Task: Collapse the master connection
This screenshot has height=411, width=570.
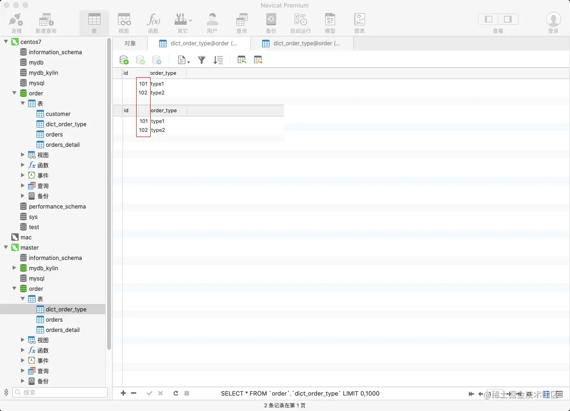Action: 6,247
